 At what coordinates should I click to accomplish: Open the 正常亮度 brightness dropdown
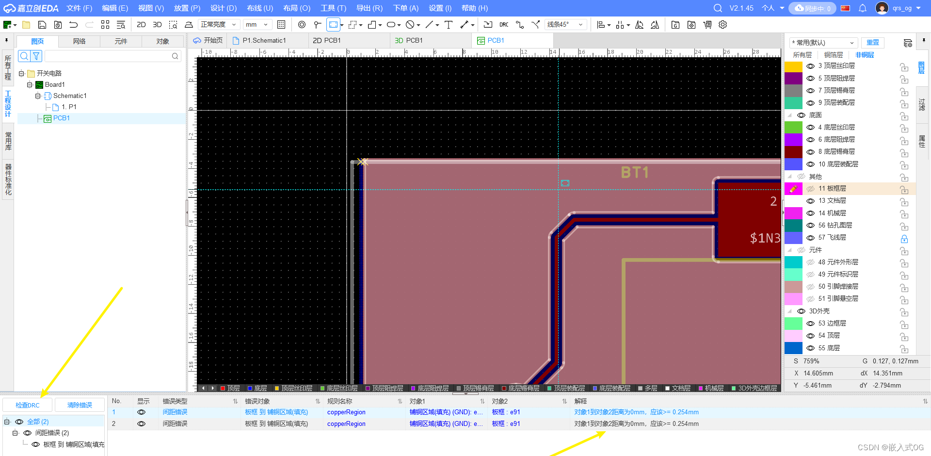pos(219,25)
